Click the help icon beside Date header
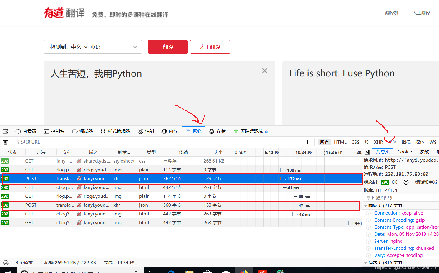 tap(368, 234)
